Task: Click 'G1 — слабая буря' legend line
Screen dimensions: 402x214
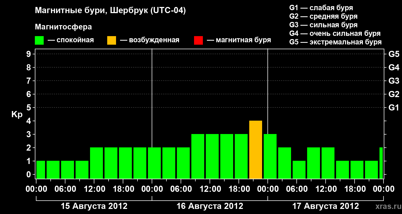Action: click(x=321, y=8)
